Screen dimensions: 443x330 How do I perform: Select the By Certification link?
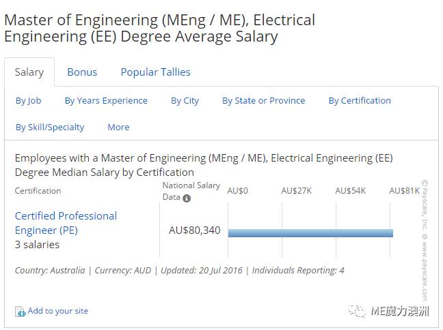coord(360,101)
